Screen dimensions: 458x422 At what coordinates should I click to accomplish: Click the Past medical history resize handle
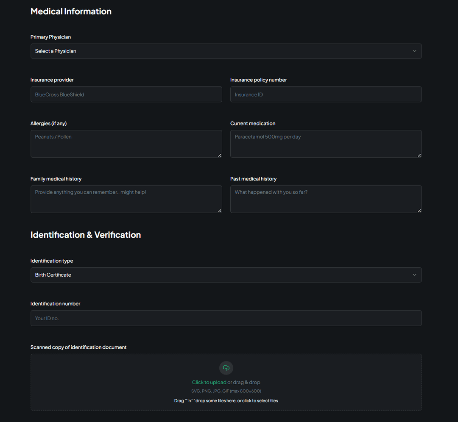[419, 210]
